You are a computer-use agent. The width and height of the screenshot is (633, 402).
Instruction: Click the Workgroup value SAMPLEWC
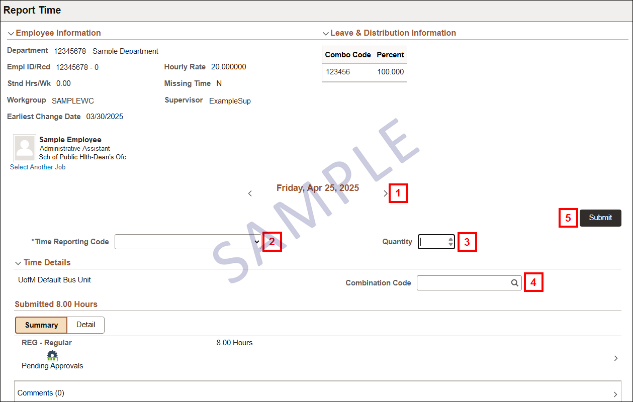[73, 100]
